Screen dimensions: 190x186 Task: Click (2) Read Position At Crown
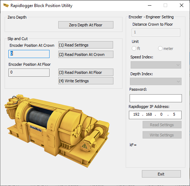click(x=86, y=54)
